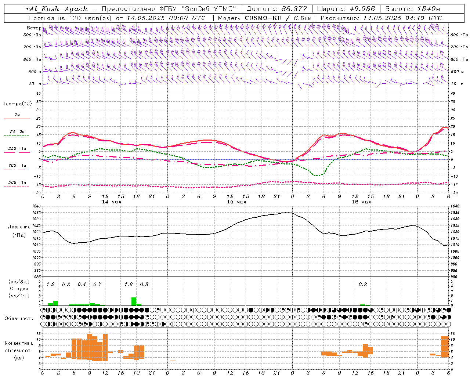Click the 0.2 precipitation total on 16 мая
470x376 pixels.
pos(363,285)
